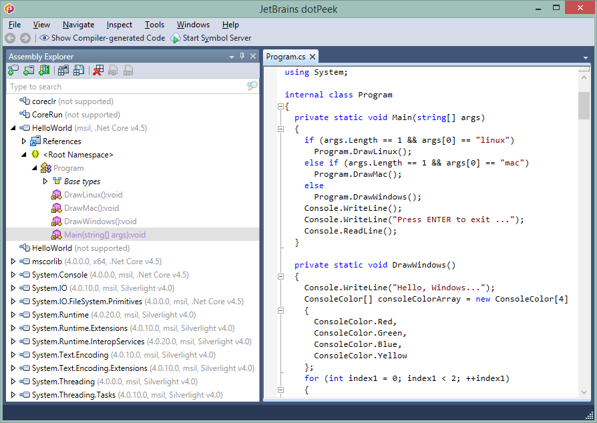Viewport: 597px width, 423px height.
Task: Click the Save assembly list icon
Action: [x=79, y=70]
